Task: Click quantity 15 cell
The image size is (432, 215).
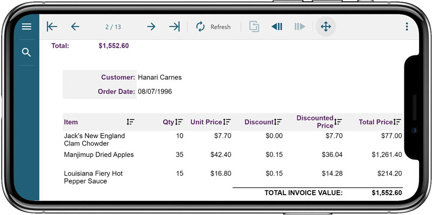Action: (180, 174)
